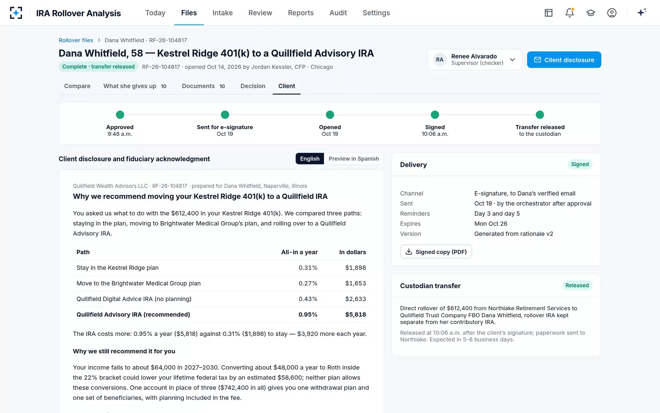Click the IRA Rollover Analysis logo icon
This screenshot has width=660, height=413.
16,13
